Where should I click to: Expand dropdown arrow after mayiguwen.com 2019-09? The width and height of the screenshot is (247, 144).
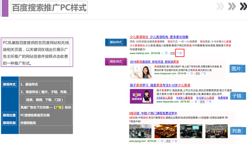[x=188, y=74]
